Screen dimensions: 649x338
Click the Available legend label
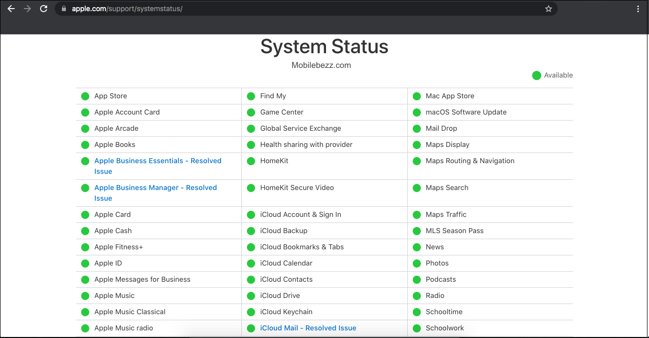(558, 75)
